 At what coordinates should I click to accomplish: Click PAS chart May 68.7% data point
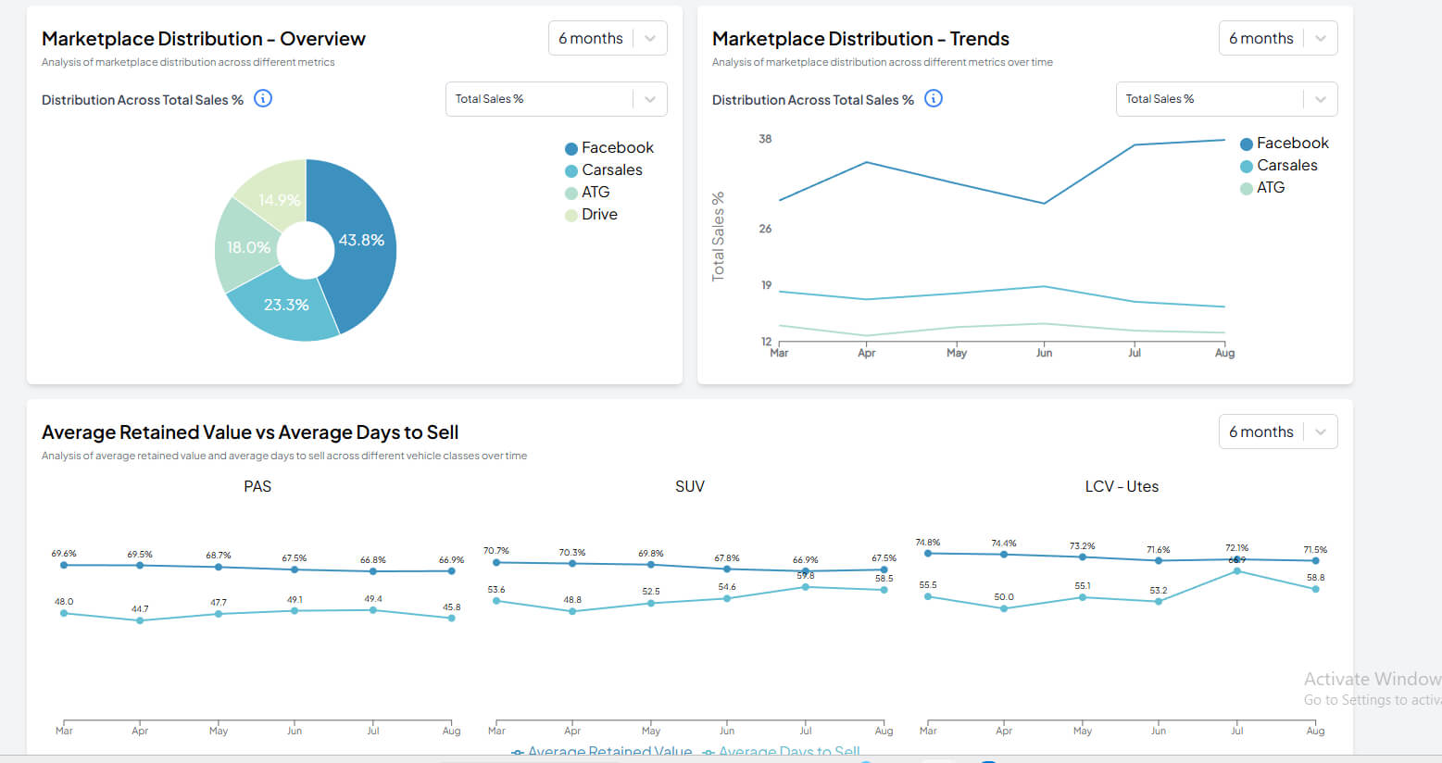(219, 567)
